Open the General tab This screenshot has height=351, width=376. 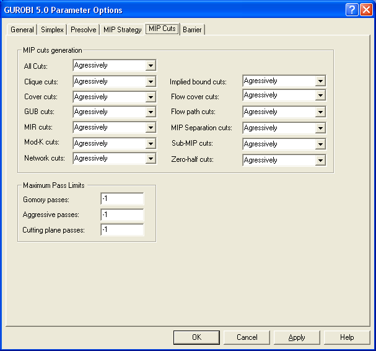point(22,30)
